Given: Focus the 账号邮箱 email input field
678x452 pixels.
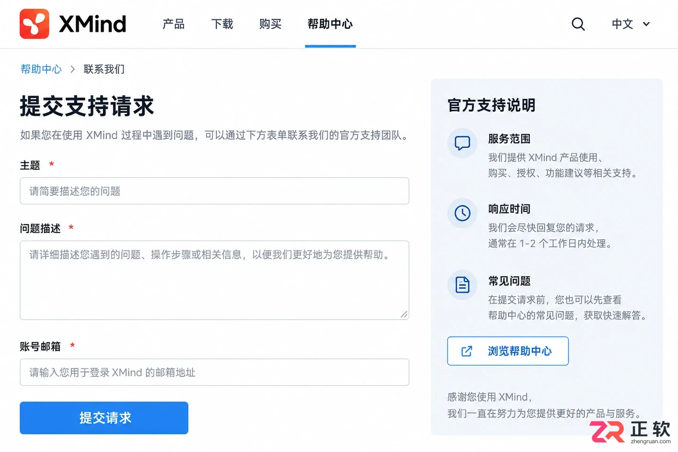Looking at the screenshot, I should [x=214, y=372].
